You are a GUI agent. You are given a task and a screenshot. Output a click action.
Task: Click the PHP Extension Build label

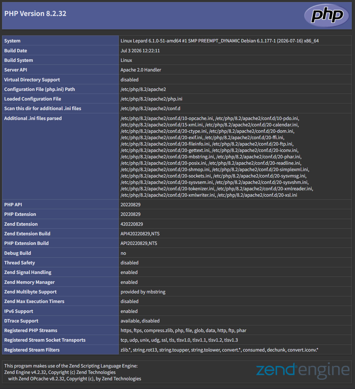(x=26, y=243)
